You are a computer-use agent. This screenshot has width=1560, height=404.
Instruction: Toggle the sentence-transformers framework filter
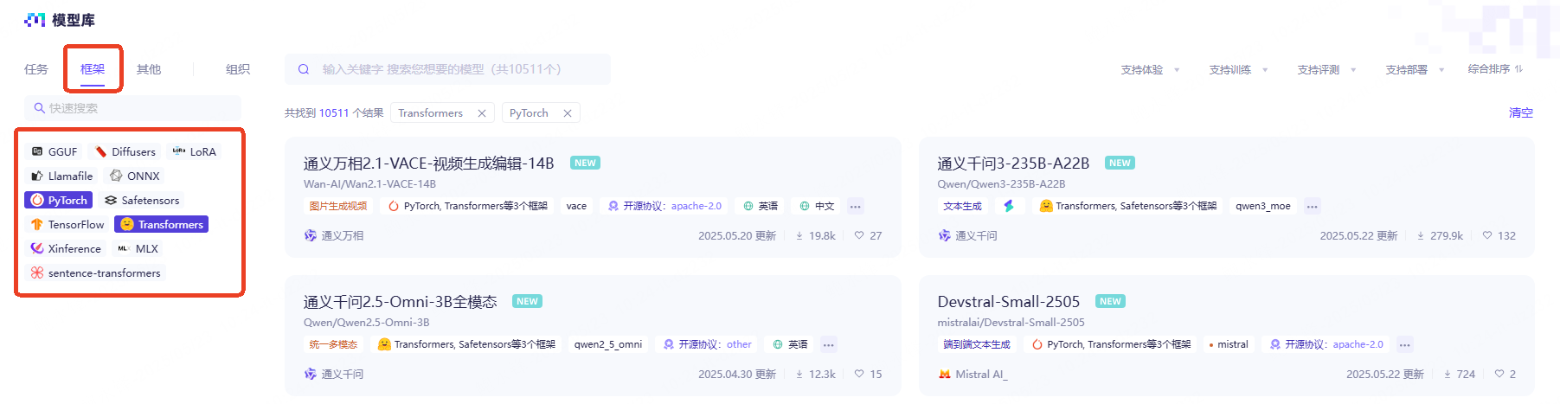[96, 273]
